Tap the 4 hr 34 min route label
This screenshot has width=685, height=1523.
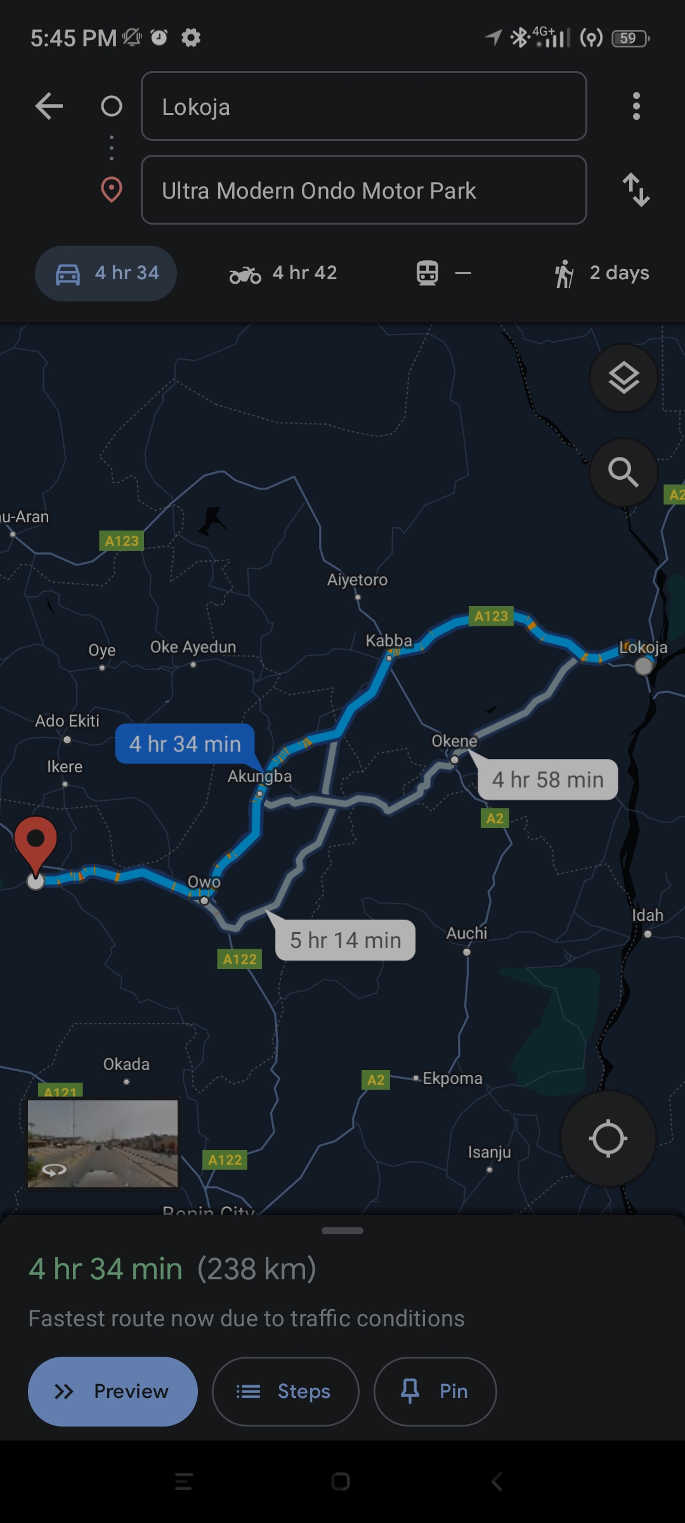(x=185, y=744)
